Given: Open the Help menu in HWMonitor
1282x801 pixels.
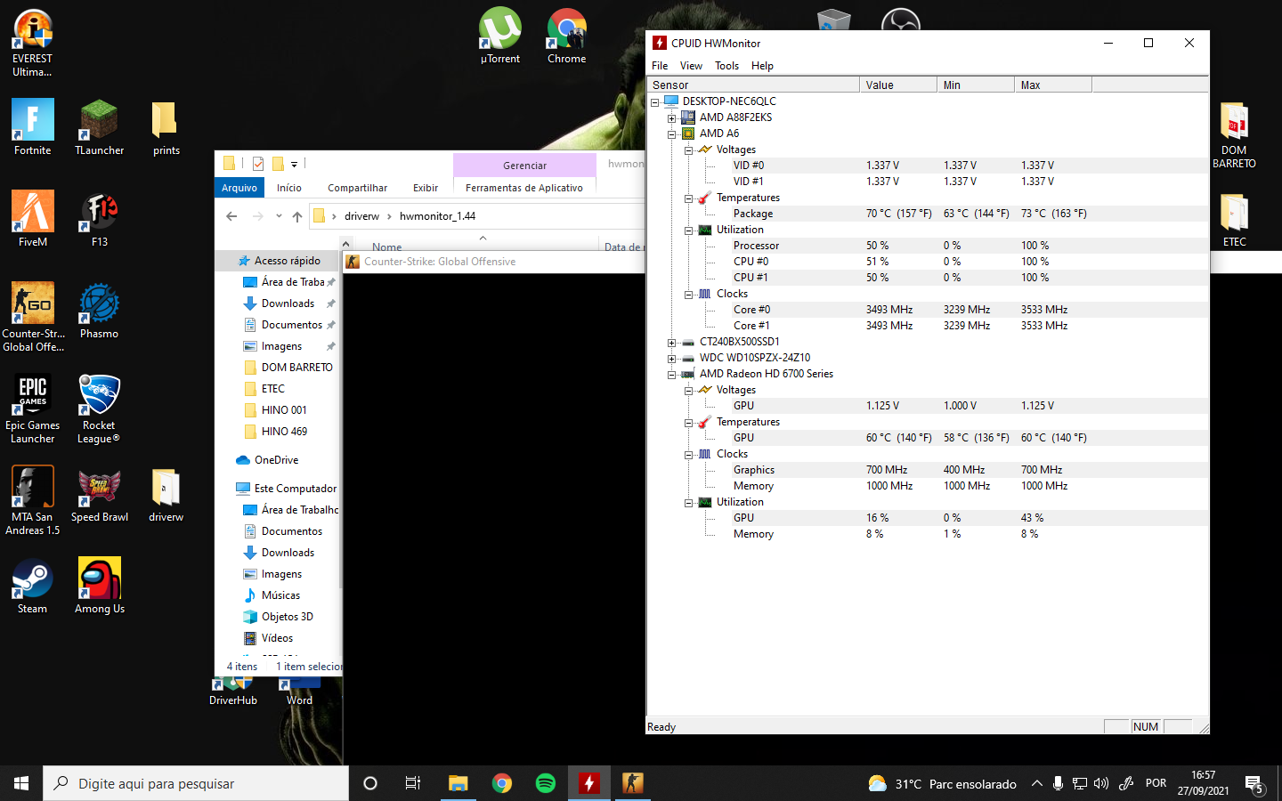Looking at the screenshot, I should (x=762, y=66).
